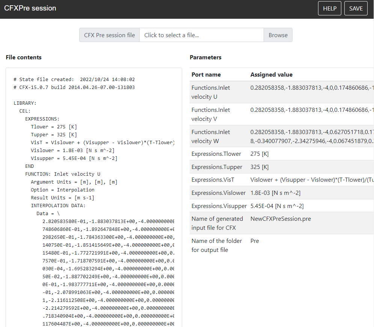Click the 'Tlower = 275 [K]' line in file contents
Image resolution: width=374 pixels, height=327 pixels.
(54, 127)
